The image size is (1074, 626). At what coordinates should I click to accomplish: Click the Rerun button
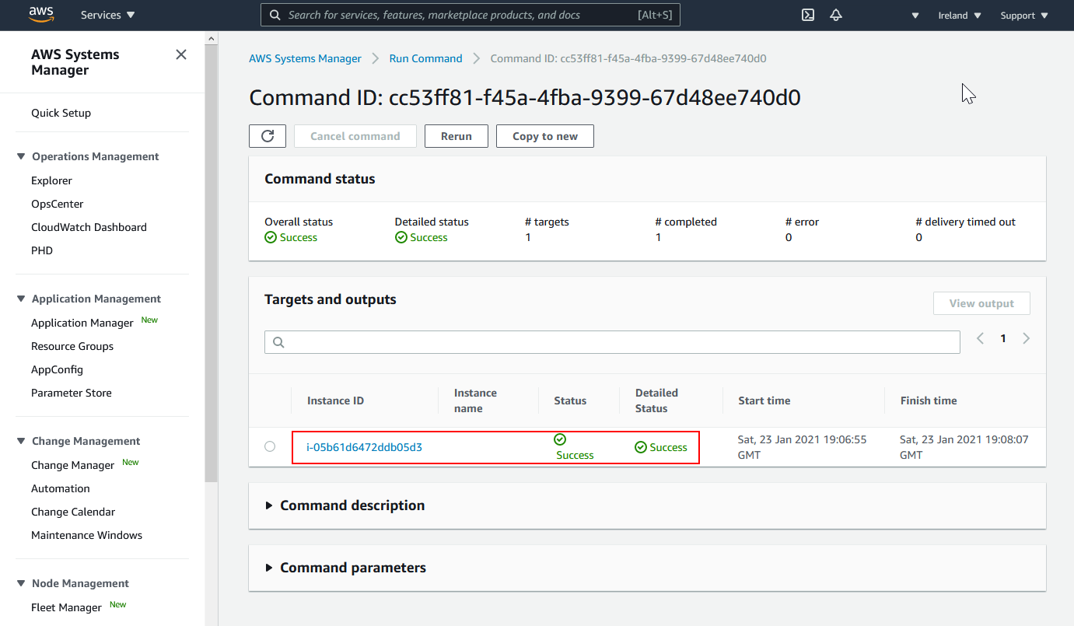click(457, 136)
